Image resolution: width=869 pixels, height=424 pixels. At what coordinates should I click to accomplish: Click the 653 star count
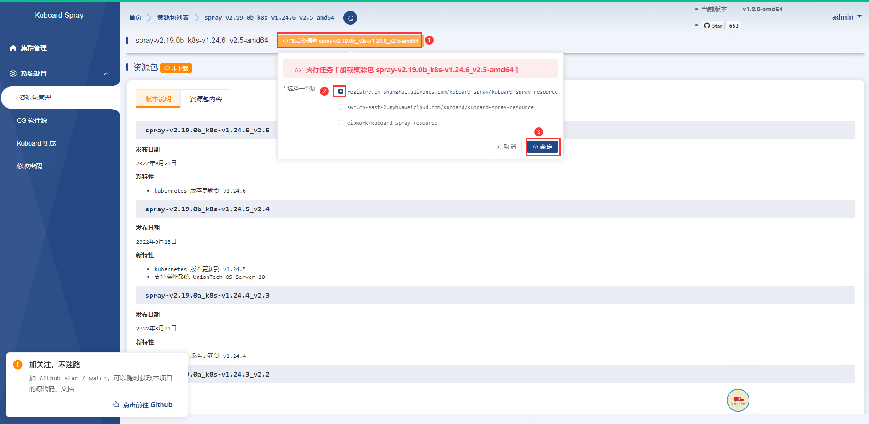coord(734,26)
